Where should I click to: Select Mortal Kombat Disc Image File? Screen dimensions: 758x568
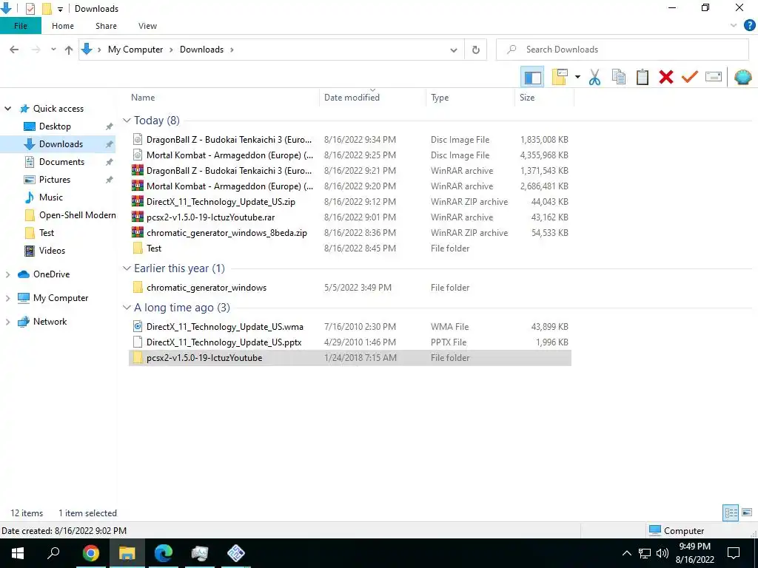click(x=350, y=155)
